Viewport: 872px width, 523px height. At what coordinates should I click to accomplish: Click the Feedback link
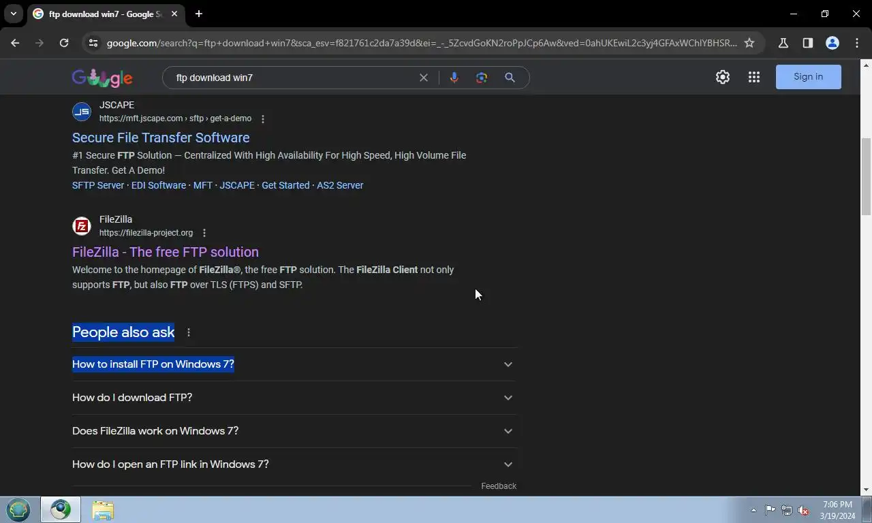499,486
